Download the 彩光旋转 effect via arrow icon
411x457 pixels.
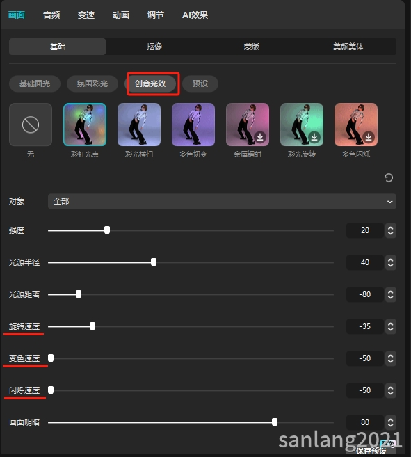[x=314, y=137]
